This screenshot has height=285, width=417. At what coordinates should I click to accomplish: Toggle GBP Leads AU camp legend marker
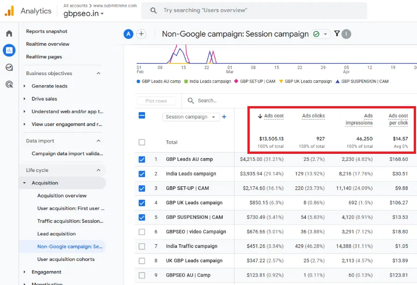(138, 82)
